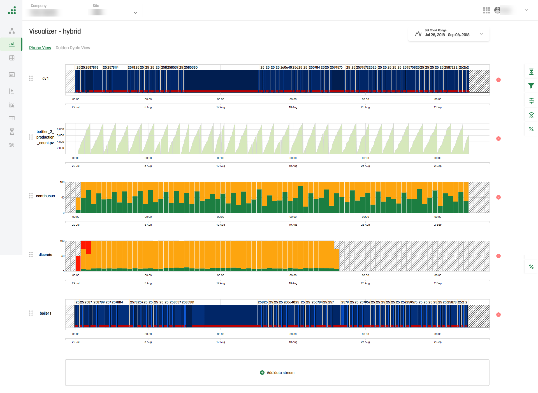Viewport: 538px width, 393px height.
Task: Open the calendar sidebar icon
Action: coord(12,74)
